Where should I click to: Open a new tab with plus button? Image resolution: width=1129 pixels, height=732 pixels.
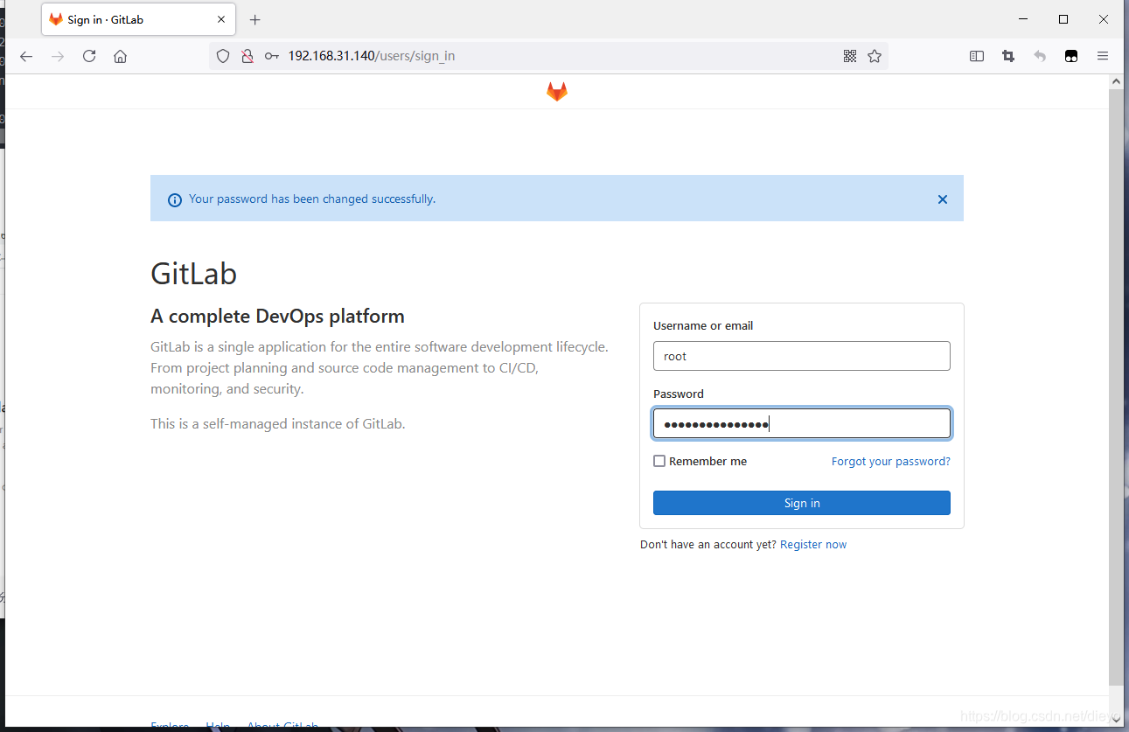(x=255, y=19)
